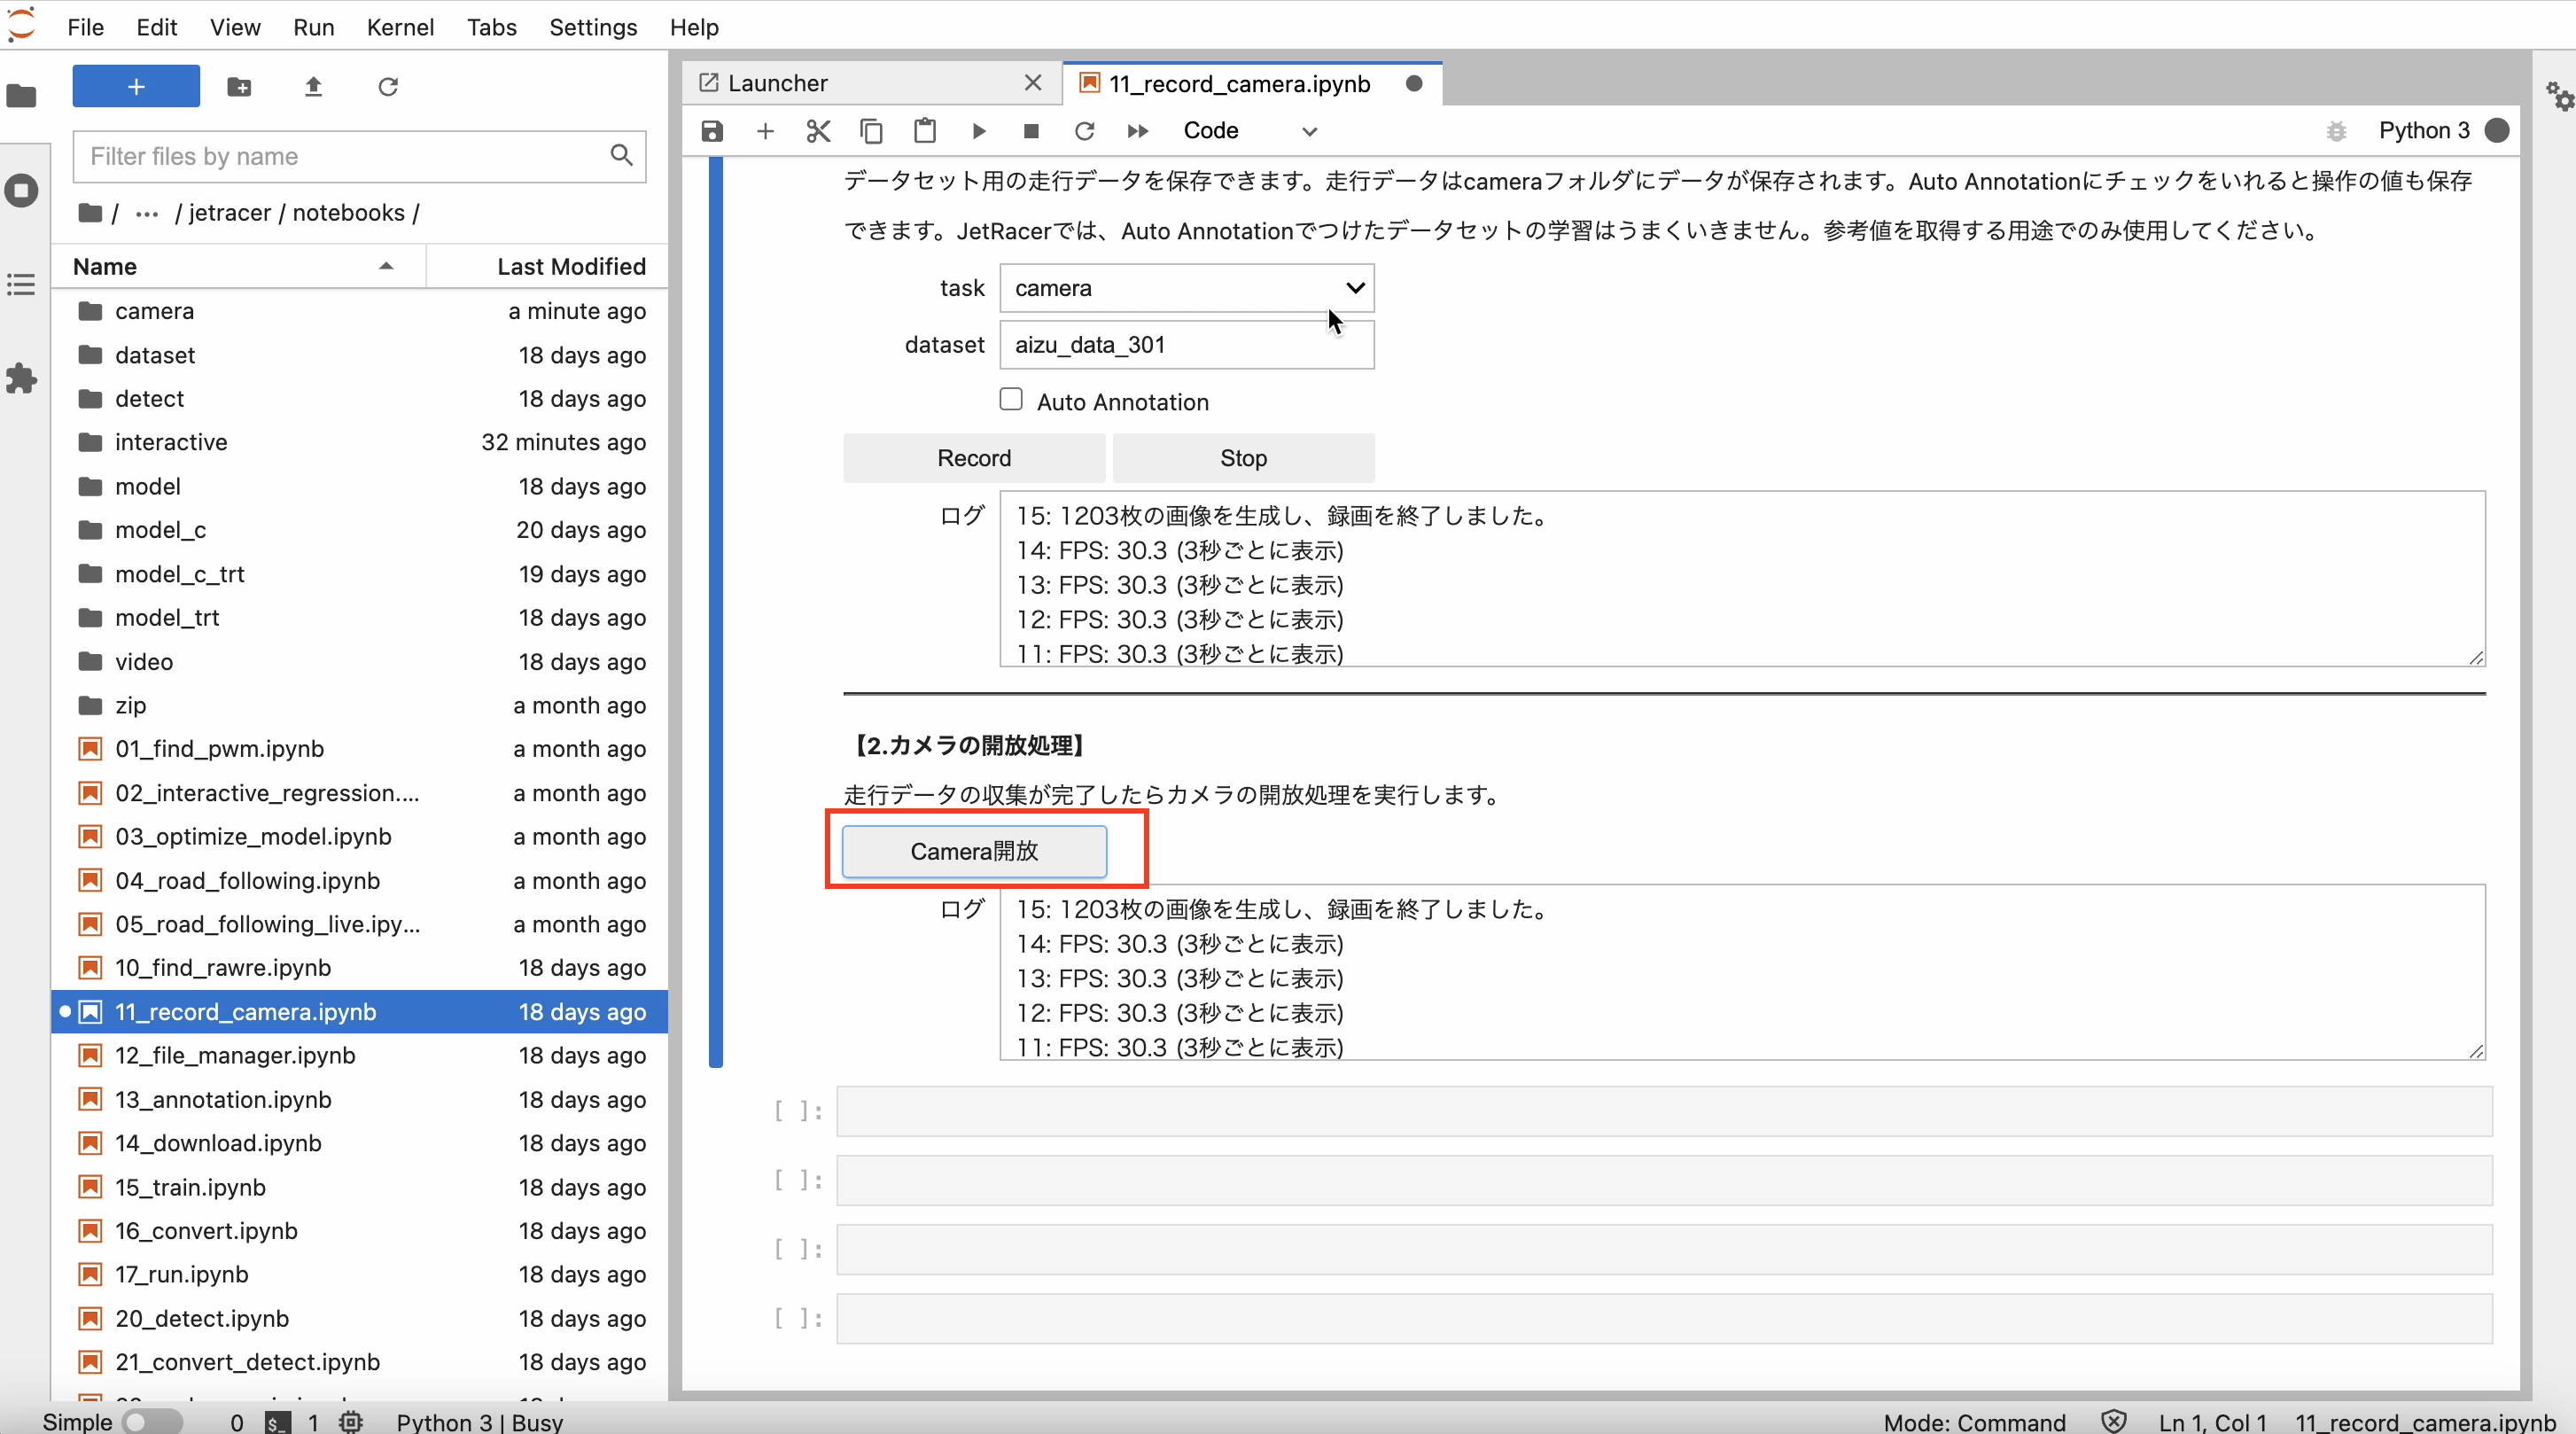Open the cell type dropdown showing Code
Image resolution: width=2576 pixels, height=1434 pixels.
click(1250, 131)
